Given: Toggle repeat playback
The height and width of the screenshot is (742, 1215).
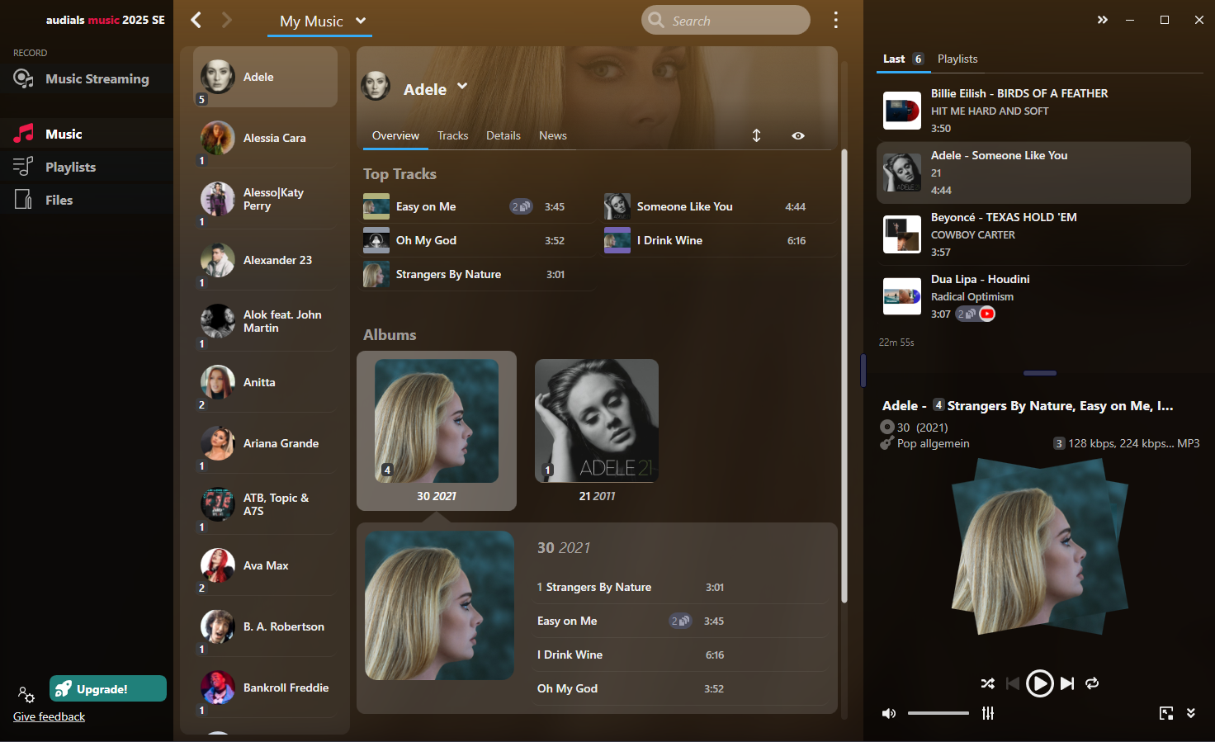Looking at the screenshot, I should (x=1092, y=683).
